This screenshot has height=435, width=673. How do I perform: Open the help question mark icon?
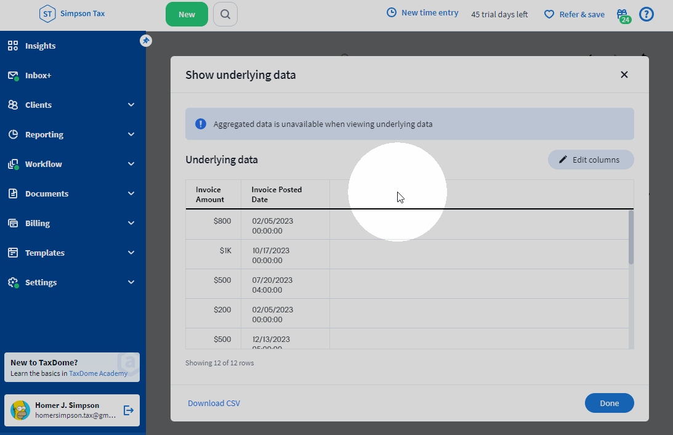coord(646,14)
